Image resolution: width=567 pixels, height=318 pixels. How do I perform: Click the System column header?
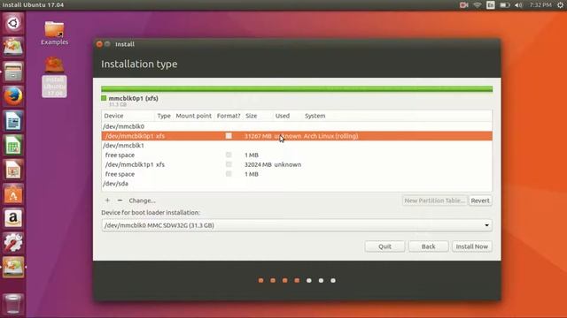pyautogui.click(x=315, y=116)
